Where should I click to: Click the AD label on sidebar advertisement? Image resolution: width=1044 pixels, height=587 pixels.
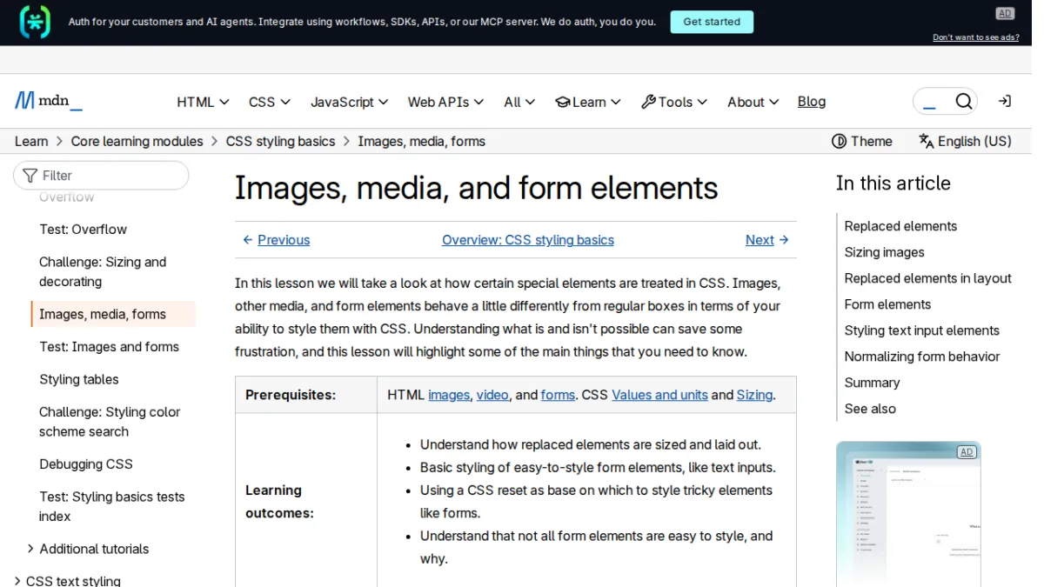tap(966, 452)
